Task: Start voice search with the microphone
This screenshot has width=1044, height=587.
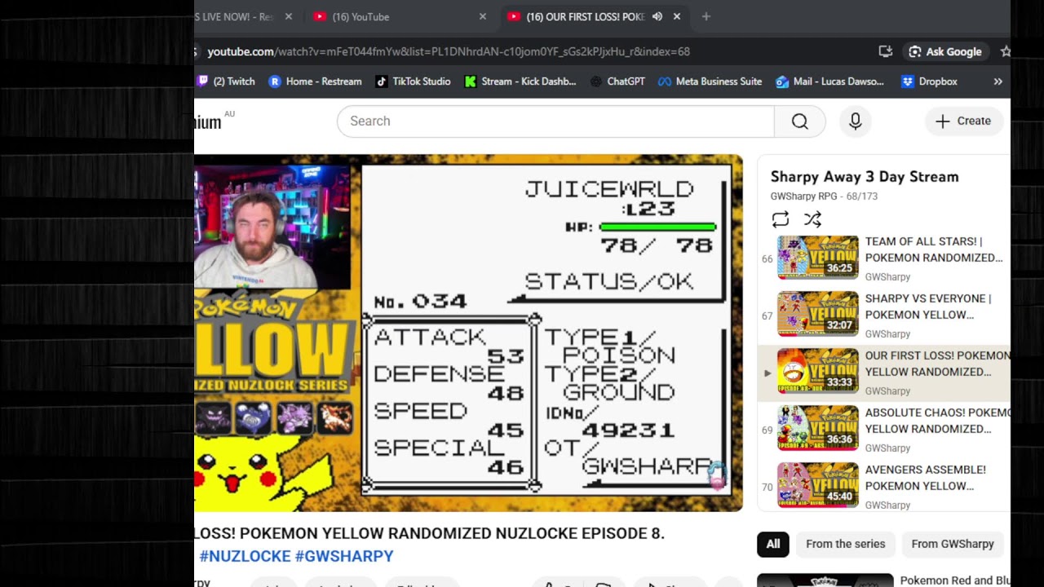Action: tap(855, 121)
